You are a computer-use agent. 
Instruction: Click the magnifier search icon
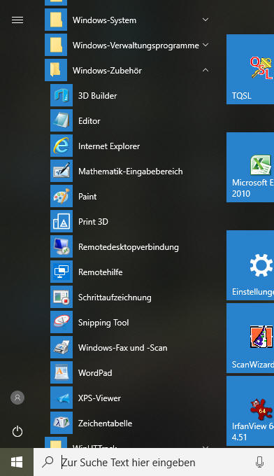click(48, 462)
